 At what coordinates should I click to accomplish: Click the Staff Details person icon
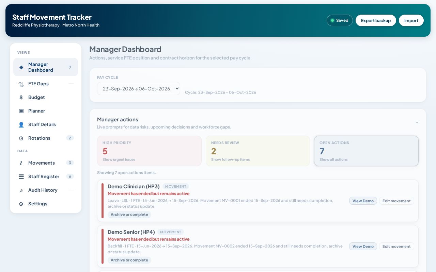click(21, 124)
